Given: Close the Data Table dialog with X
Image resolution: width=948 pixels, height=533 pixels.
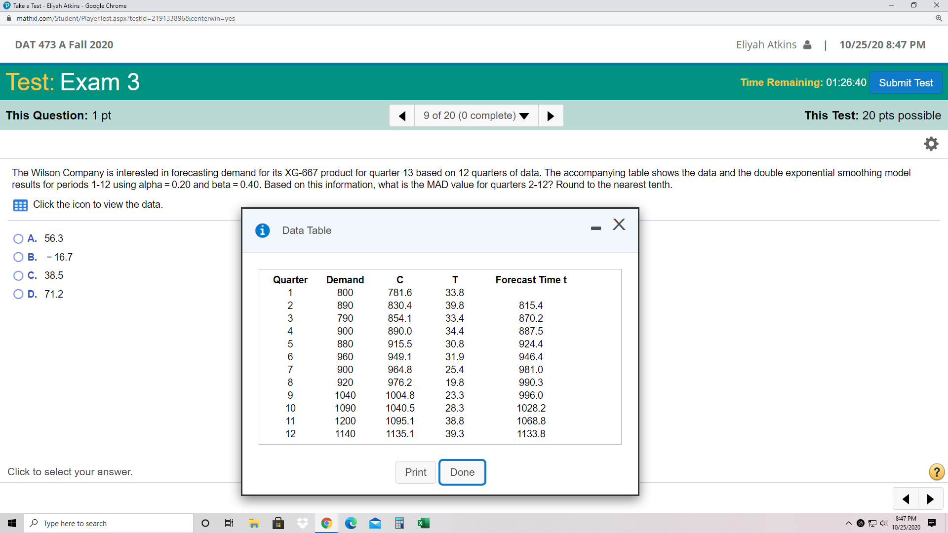Looking at the screenshot, I should click(619, 225).
